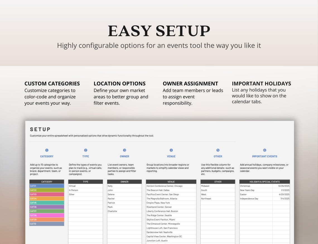Select the slate blue CAT10 cell

coord(47,224)
